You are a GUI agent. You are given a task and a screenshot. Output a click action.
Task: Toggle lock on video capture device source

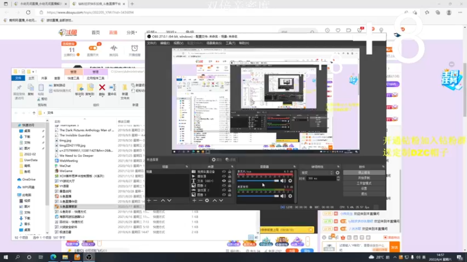click(x=229, y=172)
